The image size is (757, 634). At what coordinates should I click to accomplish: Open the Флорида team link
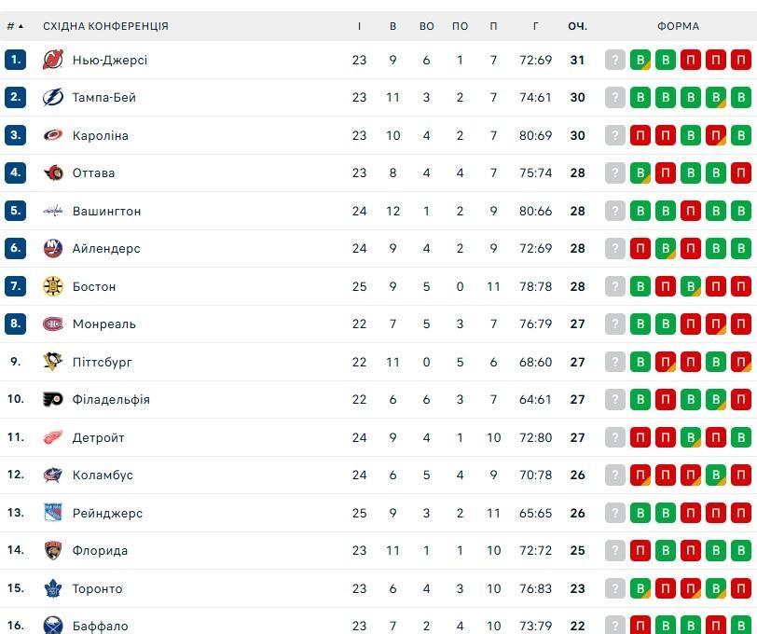[100, 551]
